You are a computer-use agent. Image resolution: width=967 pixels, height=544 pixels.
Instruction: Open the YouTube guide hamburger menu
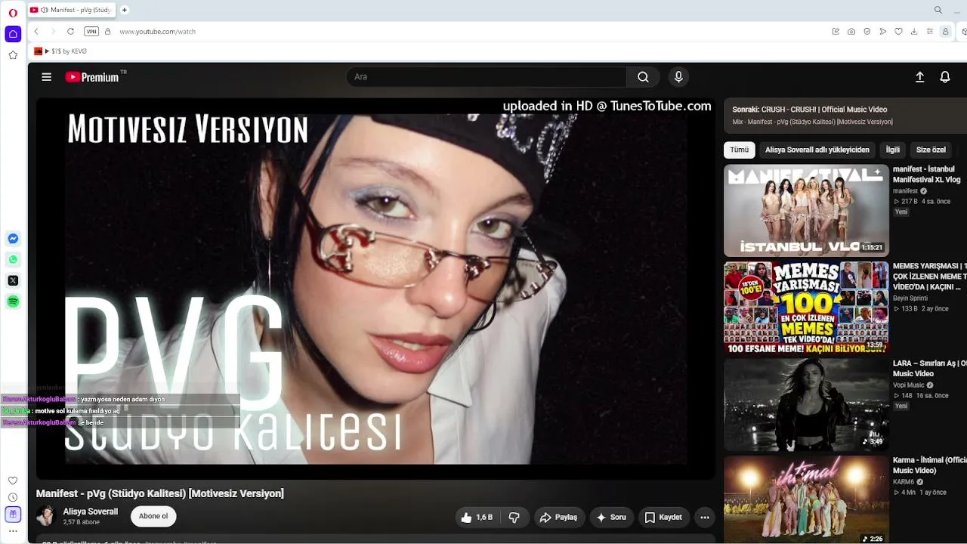click(47, 77)
